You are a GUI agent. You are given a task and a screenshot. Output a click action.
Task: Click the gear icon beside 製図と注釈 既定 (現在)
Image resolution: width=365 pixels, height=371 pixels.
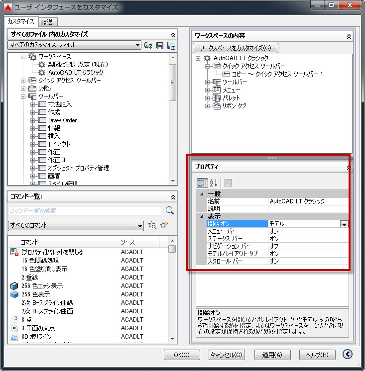(x=42, y=65)
